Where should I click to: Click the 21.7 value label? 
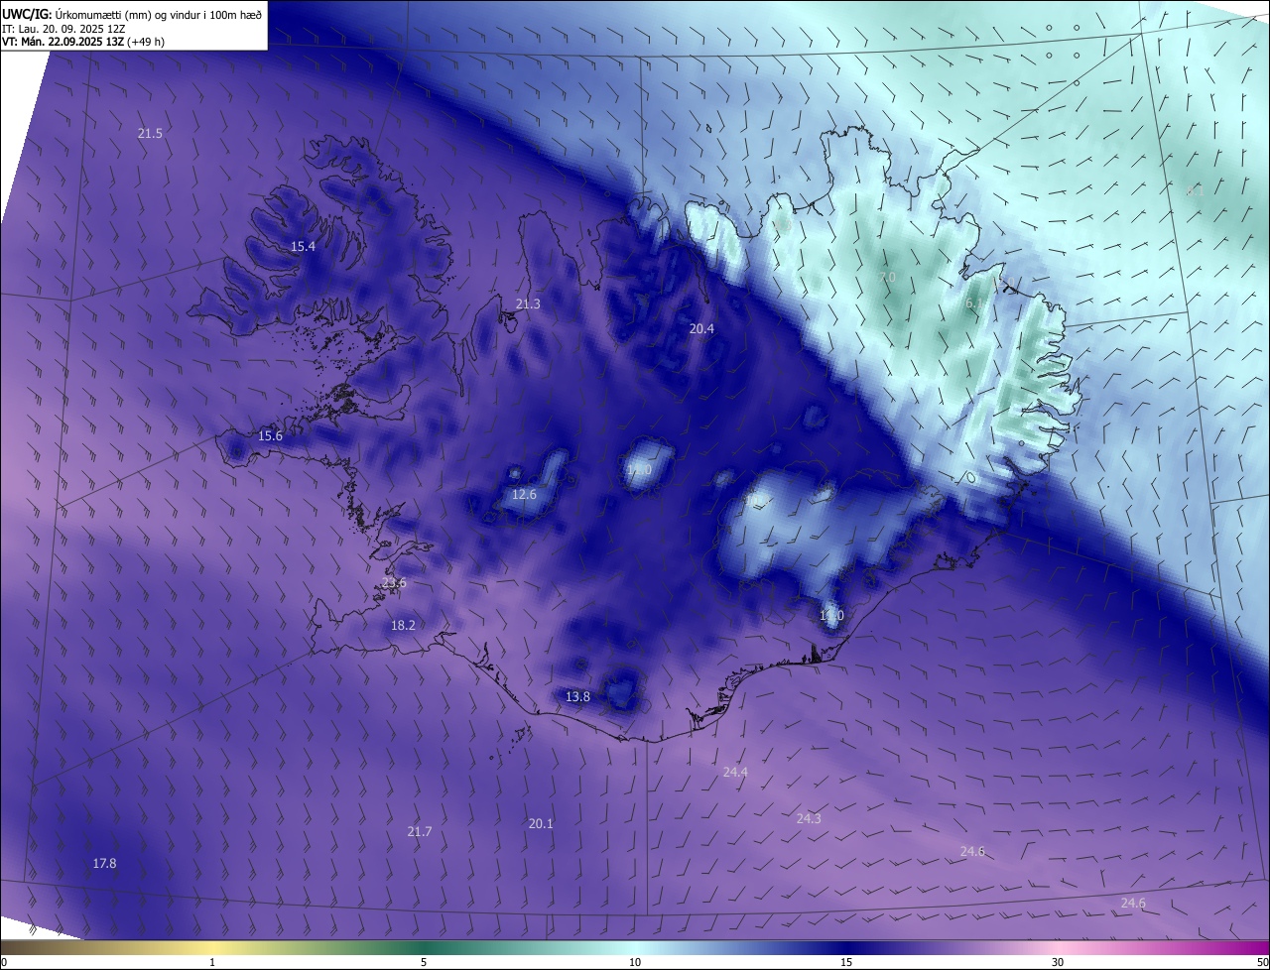click(420, 831)
